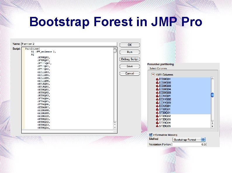Click script line ':ST26Q10,'
Image resolution: width=232 pixels, height=173 pixels.
coord(44,116)
